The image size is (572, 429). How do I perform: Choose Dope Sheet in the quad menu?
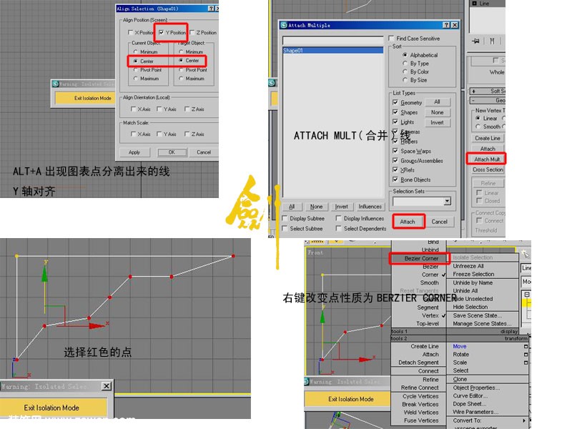click(x=470, y=404)
